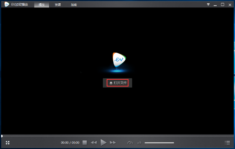Minimize the EV加密播放 window
The image size is (235, 149).
215,5
